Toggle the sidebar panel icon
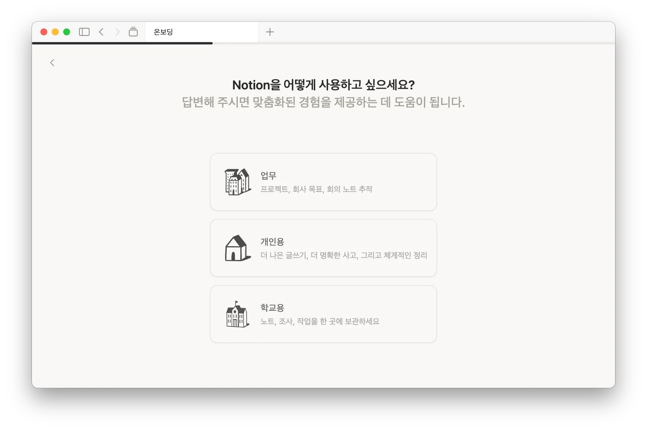Screen dimensions: 647x430 tap(84, 32)
